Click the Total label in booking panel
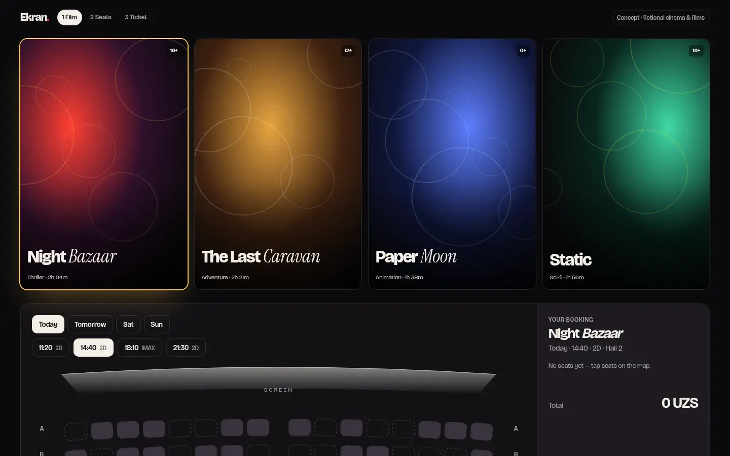Image resolution: width=730 pixels, height=456 pixels. pyautogui.click(x=556, y=405)
